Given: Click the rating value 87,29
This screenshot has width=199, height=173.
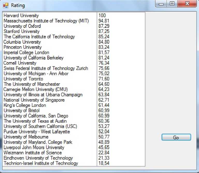Looking at the screenshot, I should click(104, 26).
